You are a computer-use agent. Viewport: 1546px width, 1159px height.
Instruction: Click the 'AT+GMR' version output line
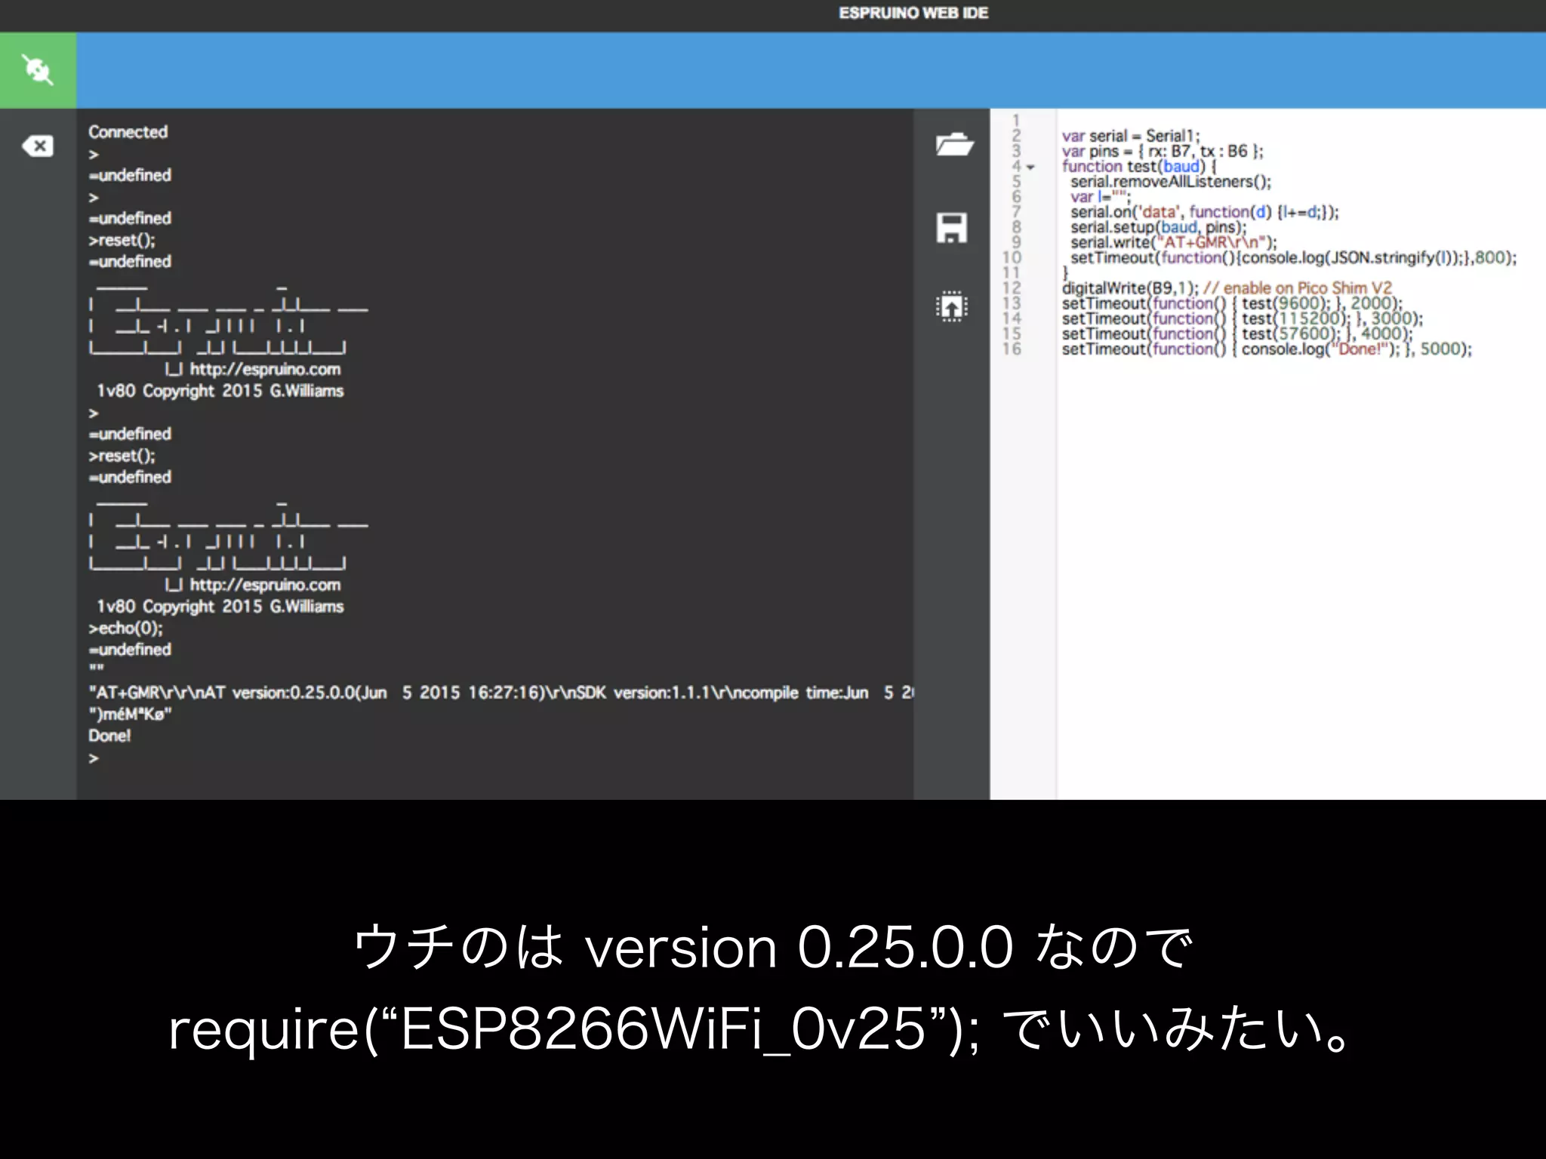pos(500,693)
